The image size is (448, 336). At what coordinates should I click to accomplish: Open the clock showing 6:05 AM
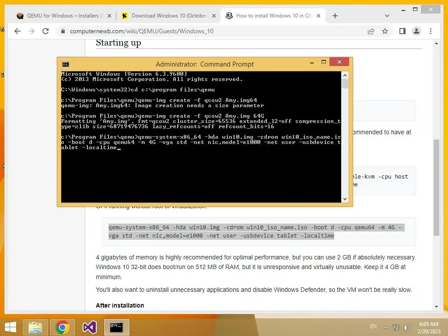tap(429, 328)
